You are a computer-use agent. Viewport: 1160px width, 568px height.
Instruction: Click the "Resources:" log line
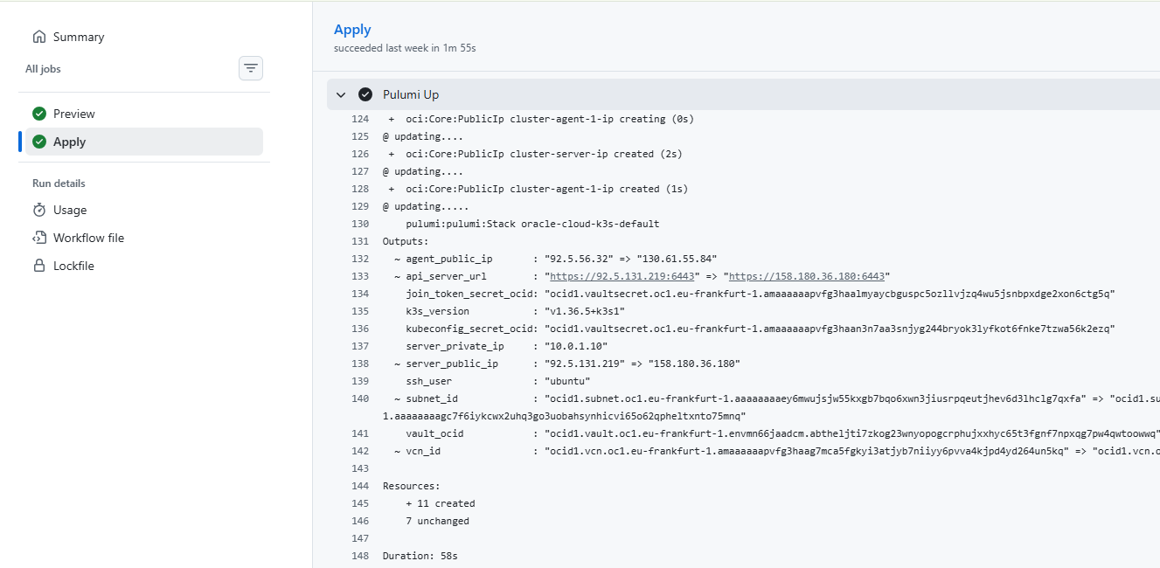click(x=411, y=486)
